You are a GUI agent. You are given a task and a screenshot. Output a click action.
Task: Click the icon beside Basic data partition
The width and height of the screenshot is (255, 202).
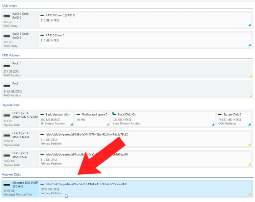(42, 115)
